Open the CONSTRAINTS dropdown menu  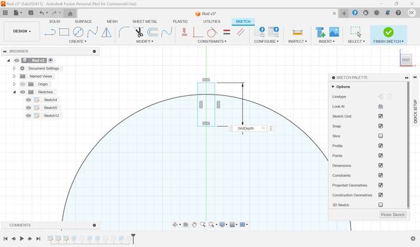click(x=212, y=41)
